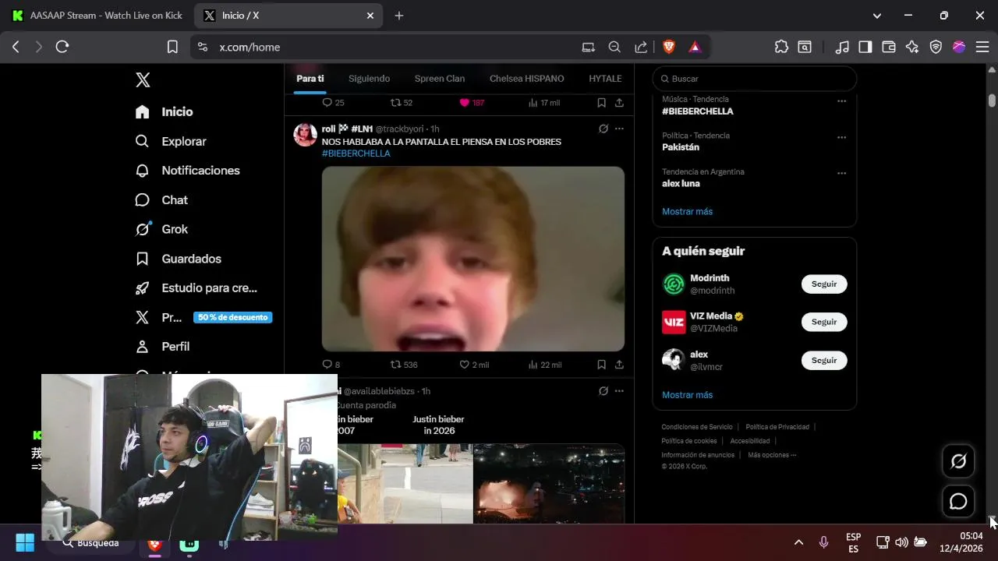Switch to the Siguiendo tab

[369, 79]
